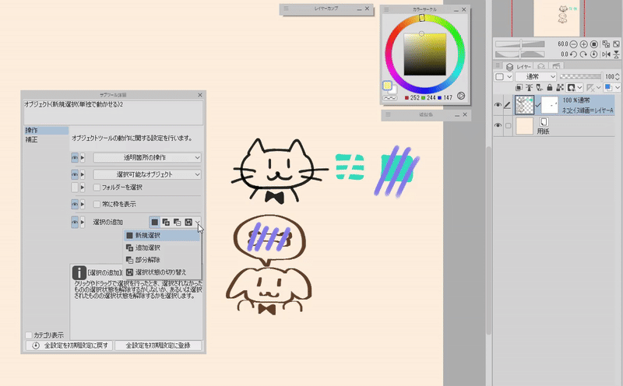Open the 通常 blending mode dropdown
This screenshot has height=386, width=623.
tap(536, 76)
